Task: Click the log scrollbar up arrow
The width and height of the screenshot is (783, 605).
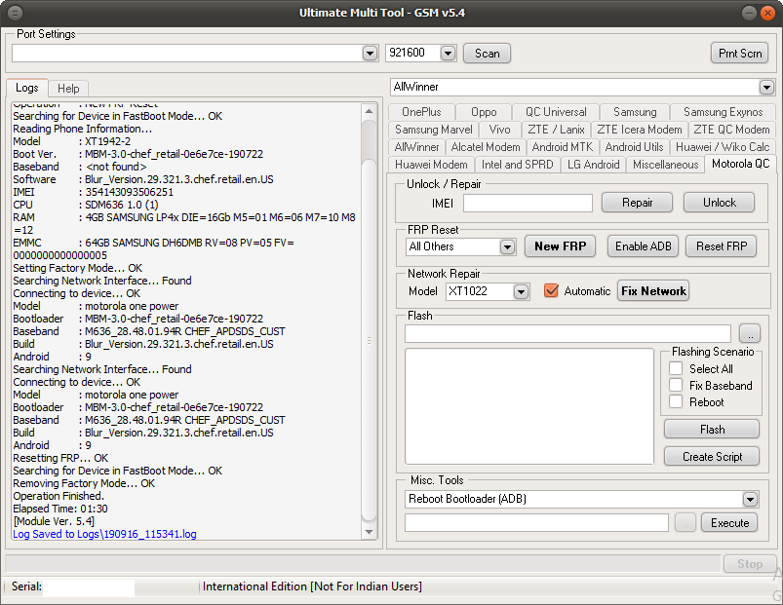Action: pyautogui.click(x=369, y=111)
